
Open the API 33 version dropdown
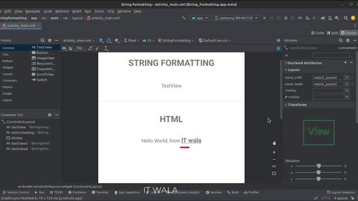point(148,41)
